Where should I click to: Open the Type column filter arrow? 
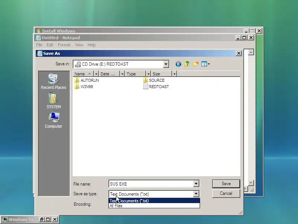coord(148,74)
